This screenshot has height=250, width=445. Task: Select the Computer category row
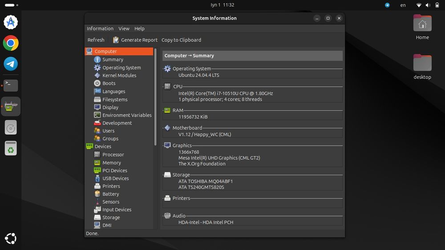point(119,51)
